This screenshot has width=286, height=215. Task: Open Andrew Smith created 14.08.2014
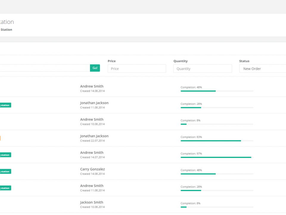pos(92,86)
